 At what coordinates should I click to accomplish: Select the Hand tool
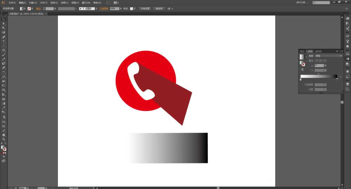(4, 135)
